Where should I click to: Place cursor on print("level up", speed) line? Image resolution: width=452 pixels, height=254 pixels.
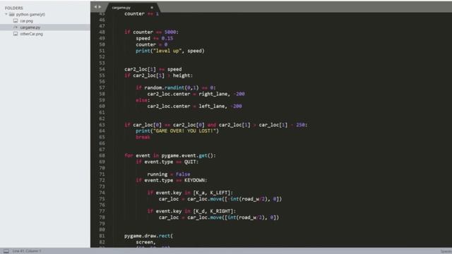pos(170,51)
